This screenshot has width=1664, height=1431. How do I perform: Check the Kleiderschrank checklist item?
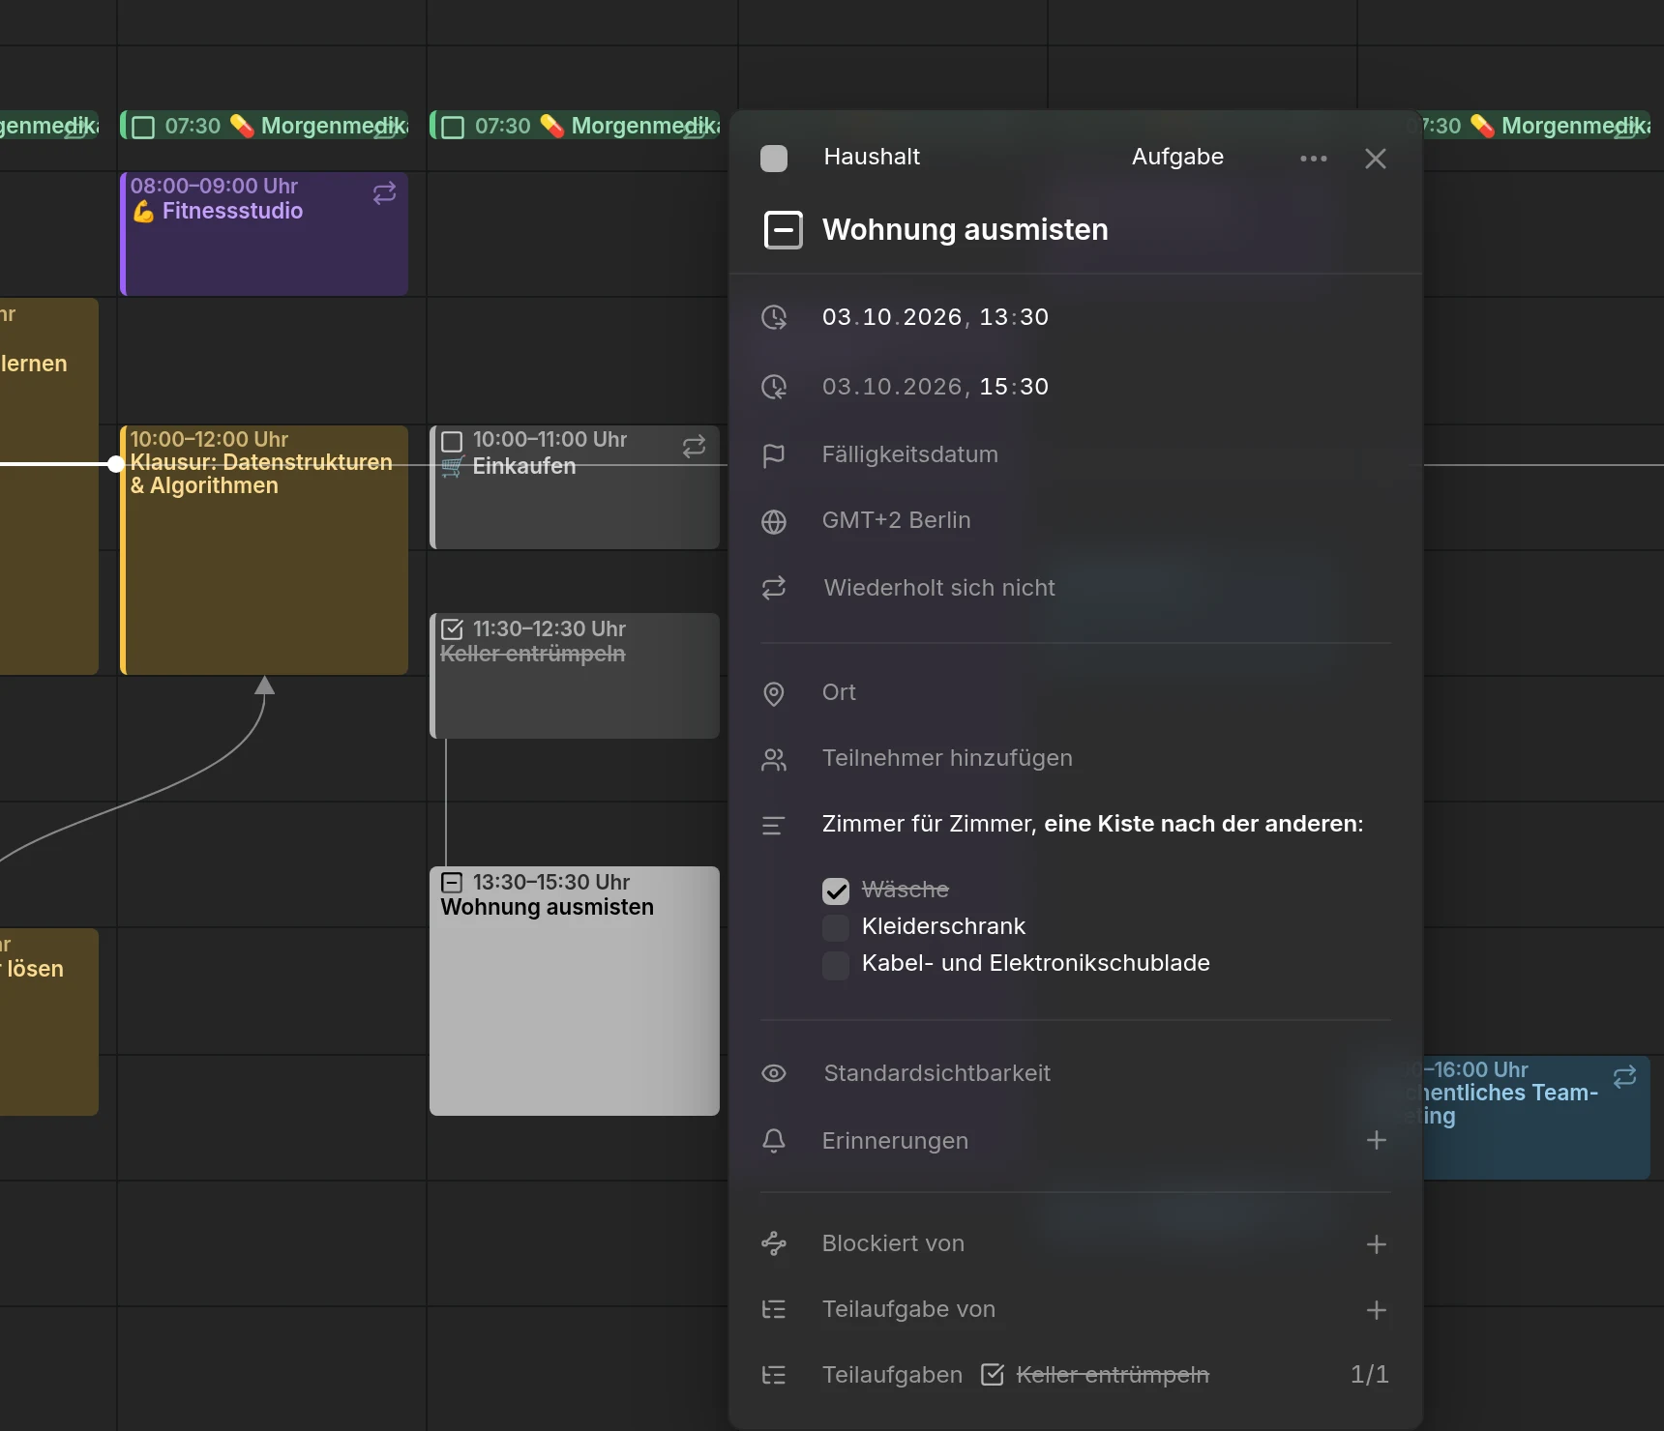tap(836, 927)
